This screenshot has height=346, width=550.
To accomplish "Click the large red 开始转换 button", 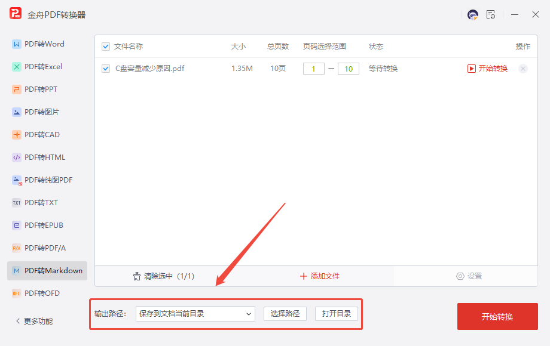I will click(497, 317).
